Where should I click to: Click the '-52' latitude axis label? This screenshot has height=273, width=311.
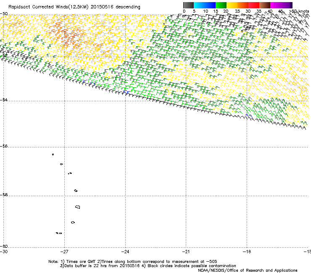tap(4, 56)
